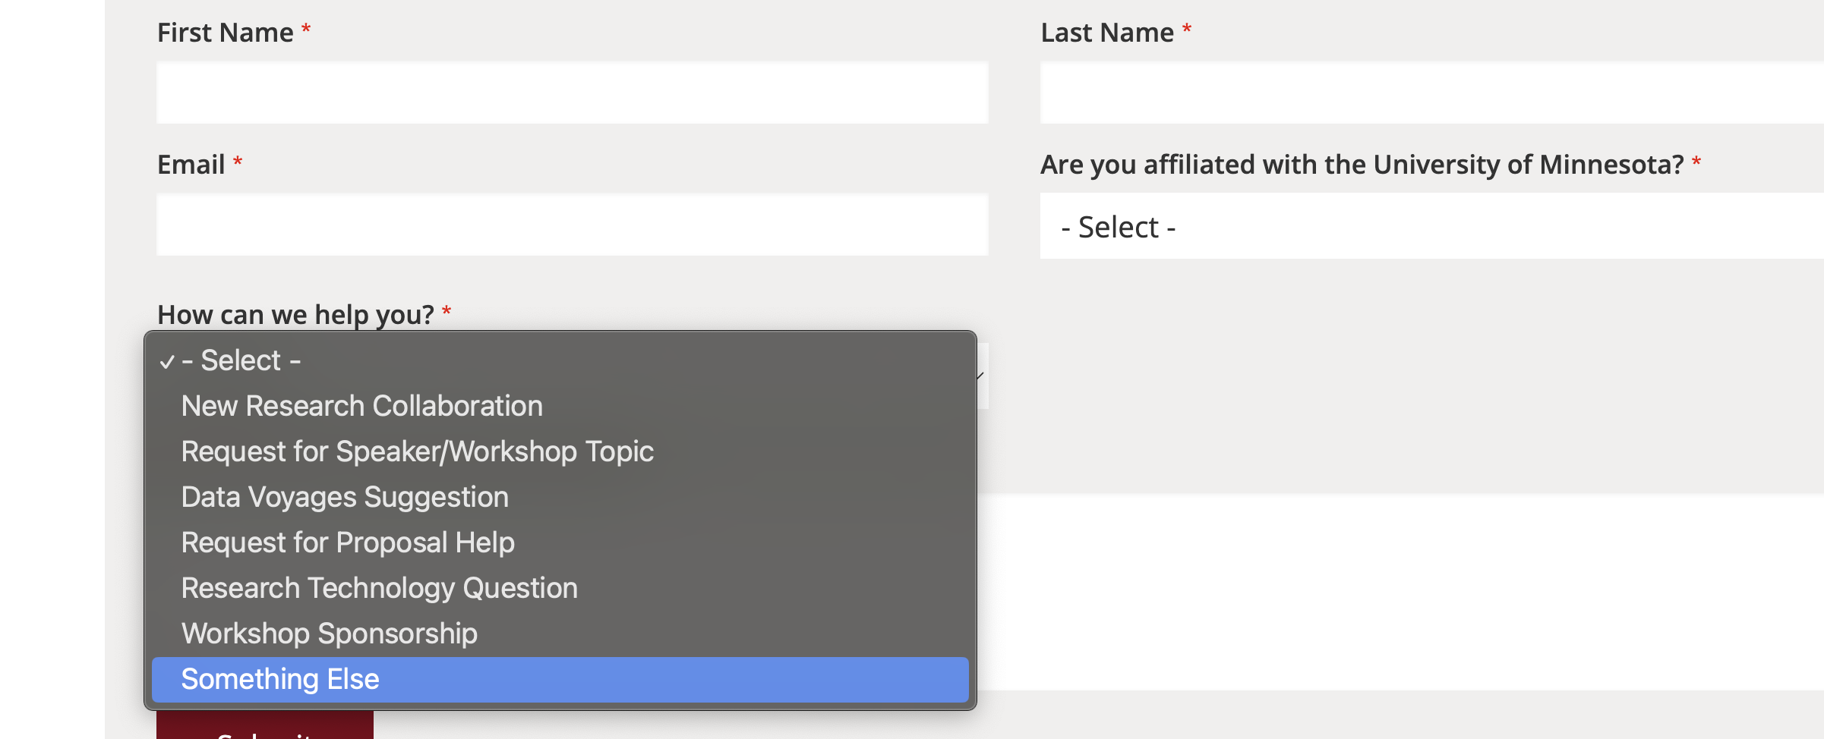Click the Last Name input field
The height and width of the screenshot is (739, 1824).
coord(1431,93)
